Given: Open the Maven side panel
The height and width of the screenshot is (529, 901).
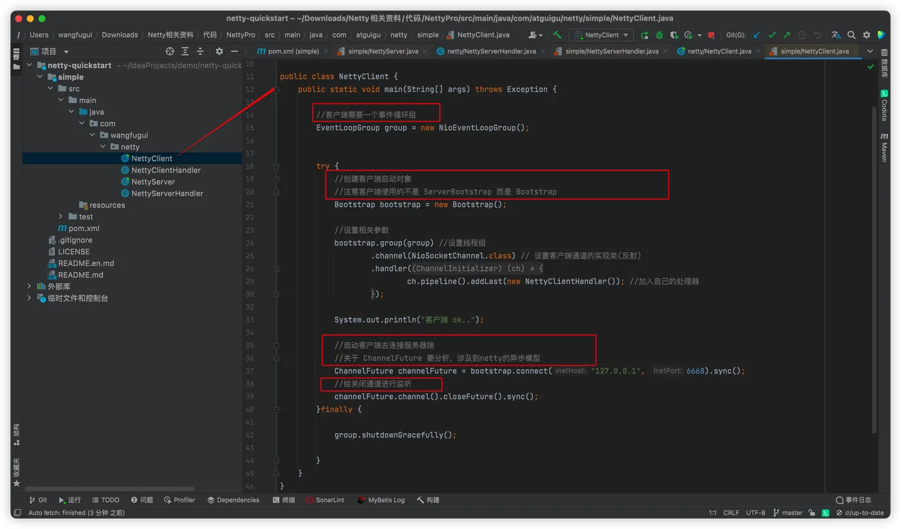Looking at the screenshot, I should [x=884, y=148].
